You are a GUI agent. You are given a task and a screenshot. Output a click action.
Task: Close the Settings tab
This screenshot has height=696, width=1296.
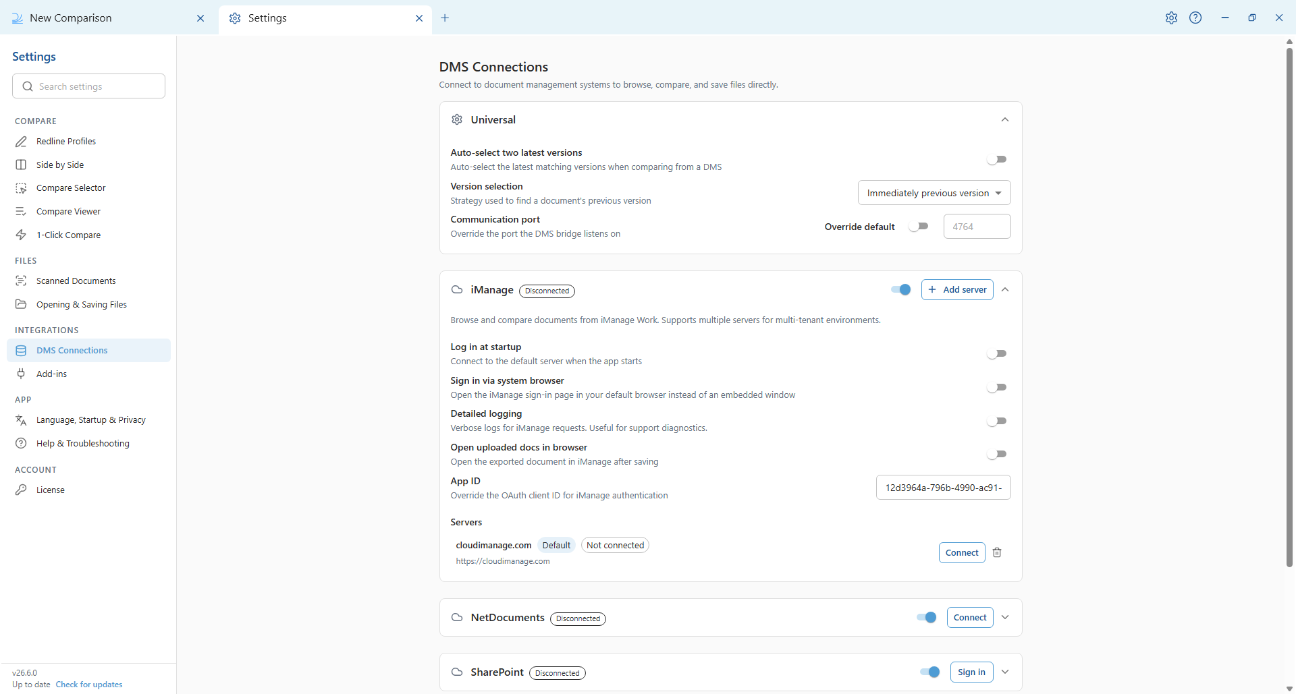pos(419,18)
